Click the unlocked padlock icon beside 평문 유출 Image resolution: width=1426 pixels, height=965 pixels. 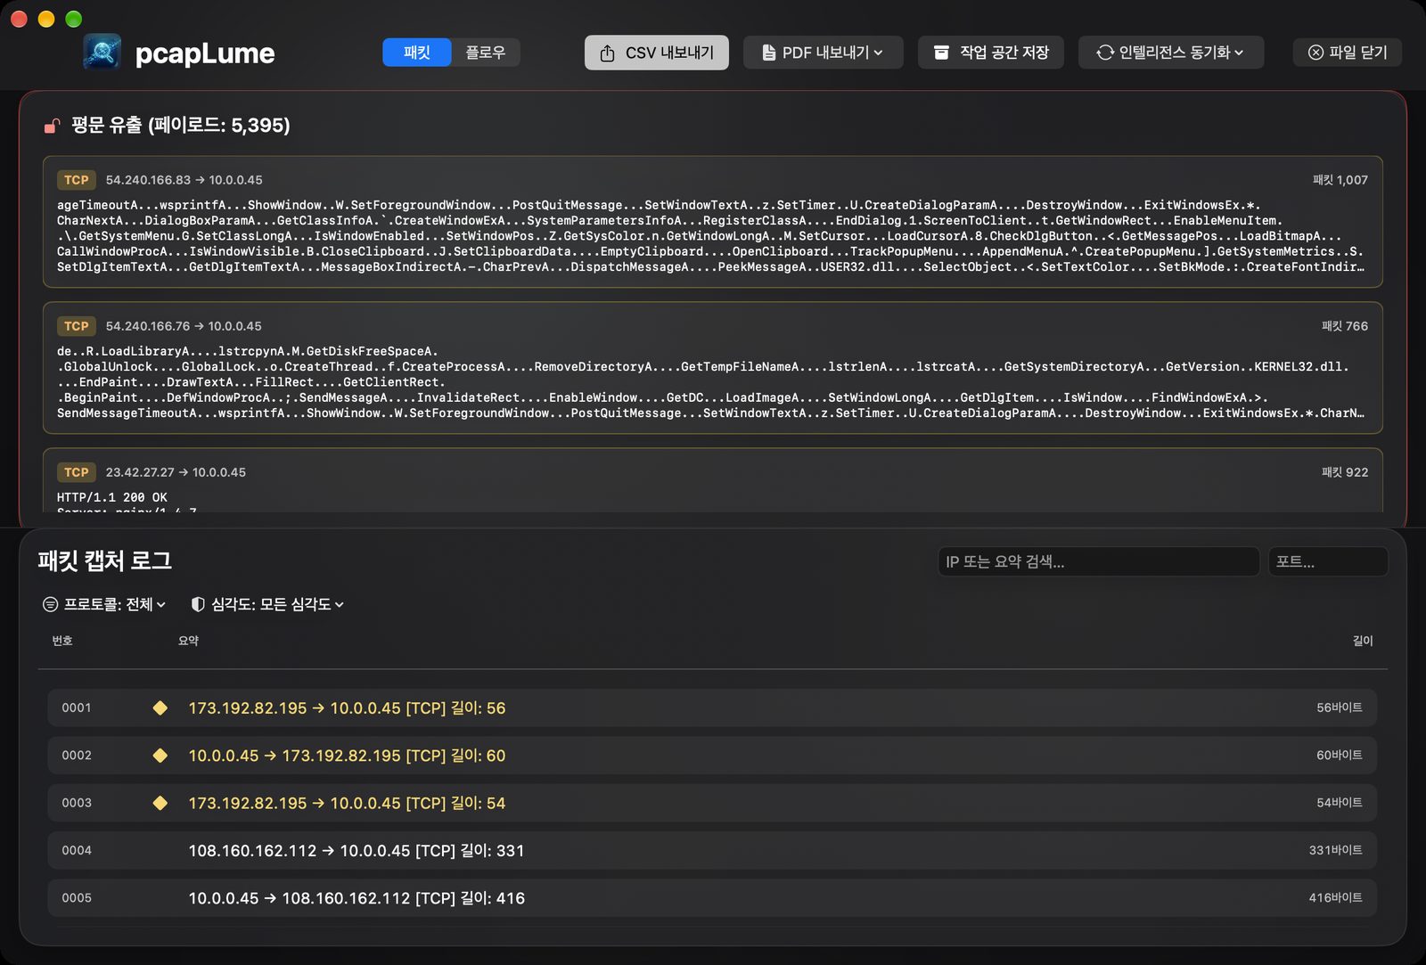click(53, 126)
